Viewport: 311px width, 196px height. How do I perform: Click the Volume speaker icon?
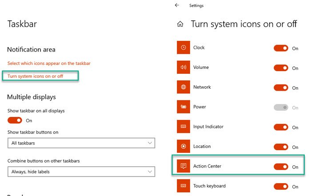[x=183, y=68]
